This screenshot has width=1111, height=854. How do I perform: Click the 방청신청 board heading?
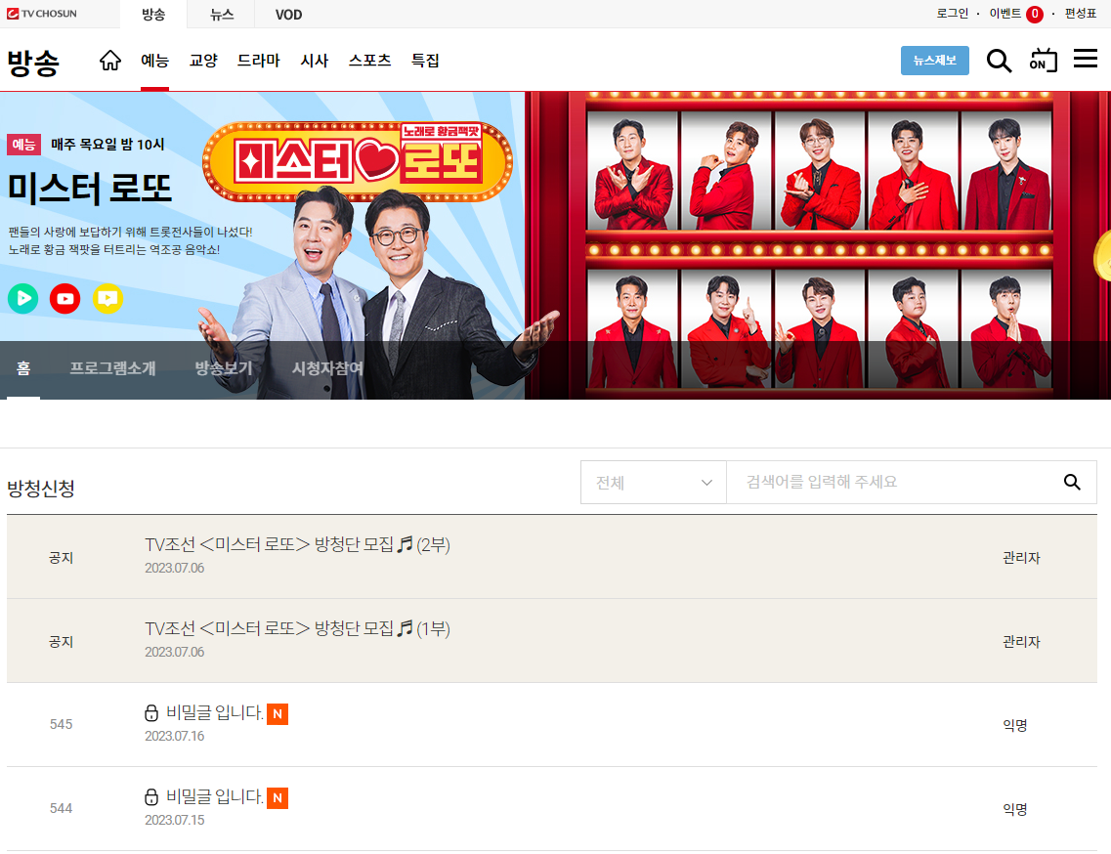41,489
